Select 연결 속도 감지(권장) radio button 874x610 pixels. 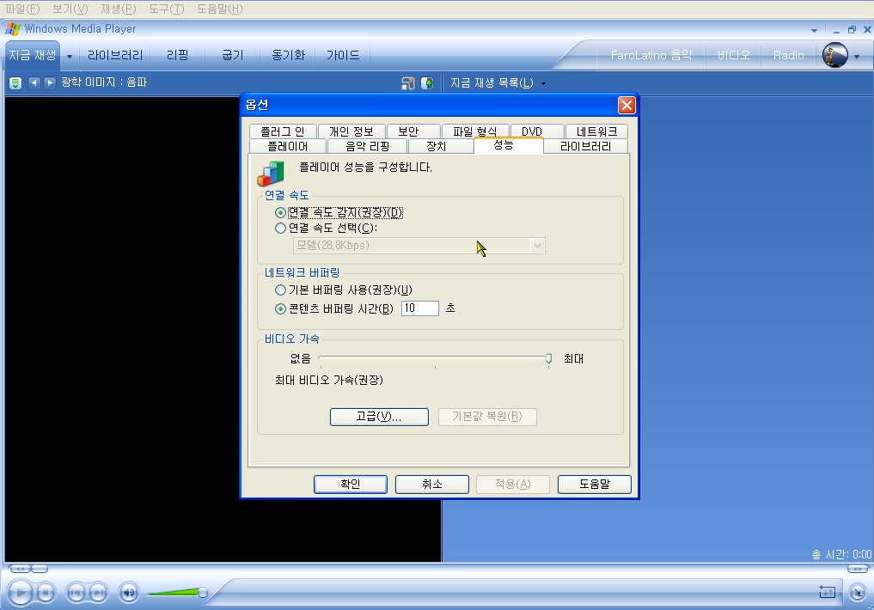coord(280,213)
